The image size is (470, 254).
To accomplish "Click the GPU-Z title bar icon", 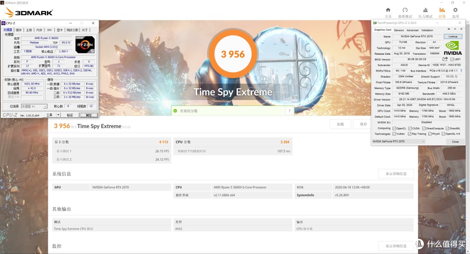I will click(375, 23).
